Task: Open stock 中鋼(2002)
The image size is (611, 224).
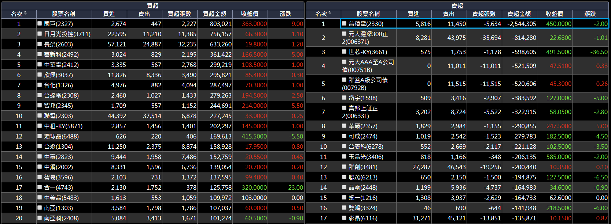Action: 58,167
